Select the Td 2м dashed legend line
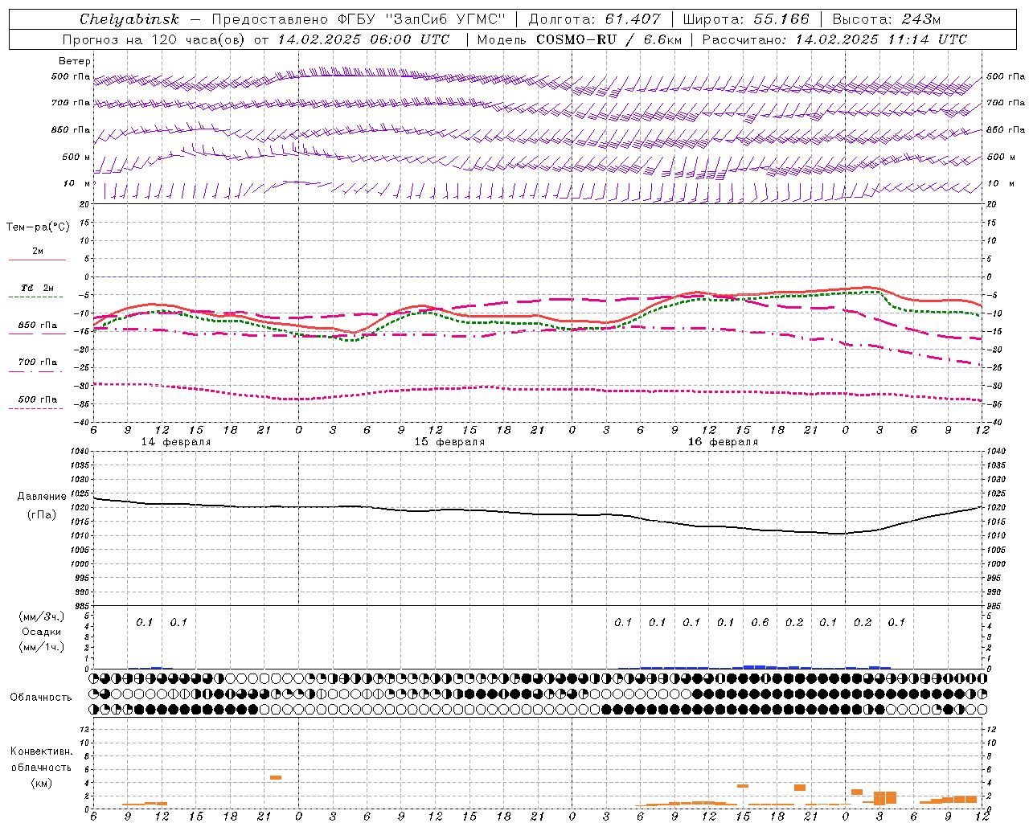This screenshot has width=1029, height=823. click(x=37, y=297)
